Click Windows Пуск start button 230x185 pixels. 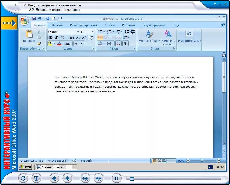[25, 167]
